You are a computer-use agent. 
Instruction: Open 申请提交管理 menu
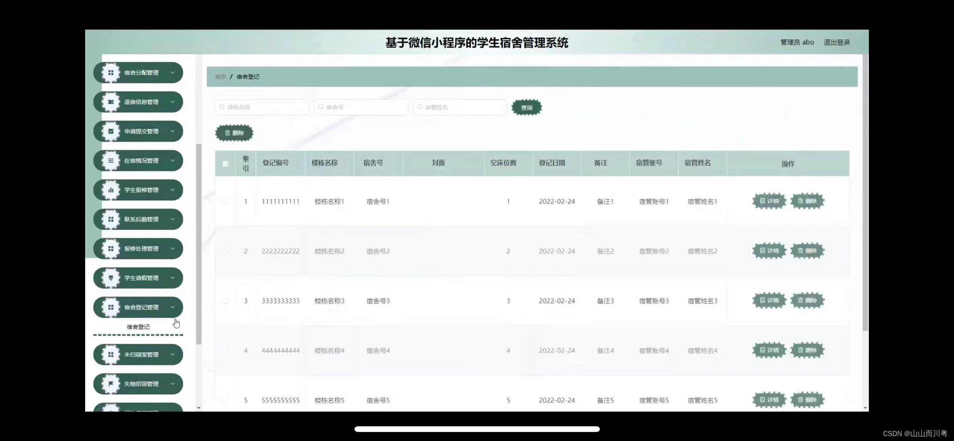138,132
